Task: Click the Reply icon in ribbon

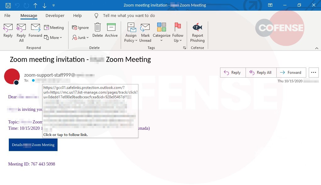Action: pos(8,31)
